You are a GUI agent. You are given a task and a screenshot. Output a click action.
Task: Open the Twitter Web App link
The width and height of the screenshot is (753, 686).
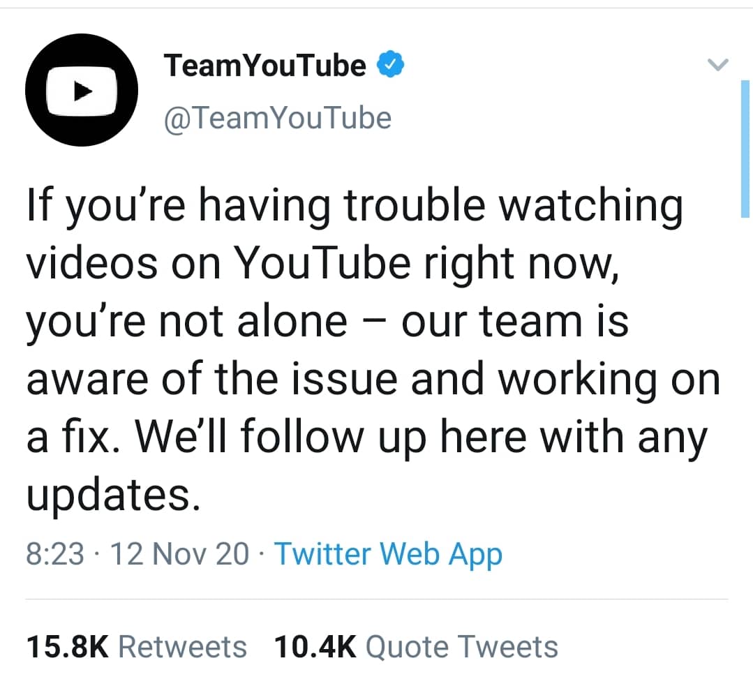[388, 554]
